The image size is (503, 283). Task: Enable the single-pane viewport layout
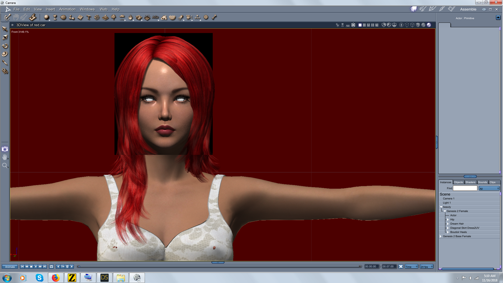point(360,25)
